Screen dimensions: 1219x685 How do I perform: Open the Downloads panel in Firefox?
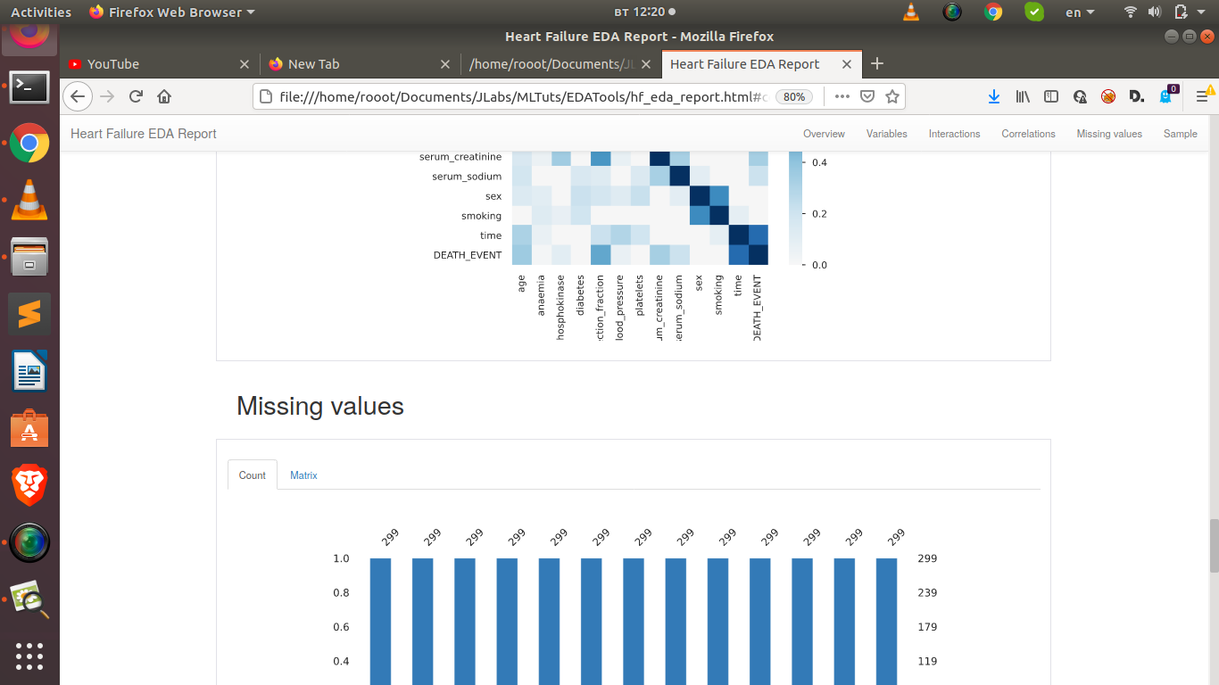click(x=994, y=96)
